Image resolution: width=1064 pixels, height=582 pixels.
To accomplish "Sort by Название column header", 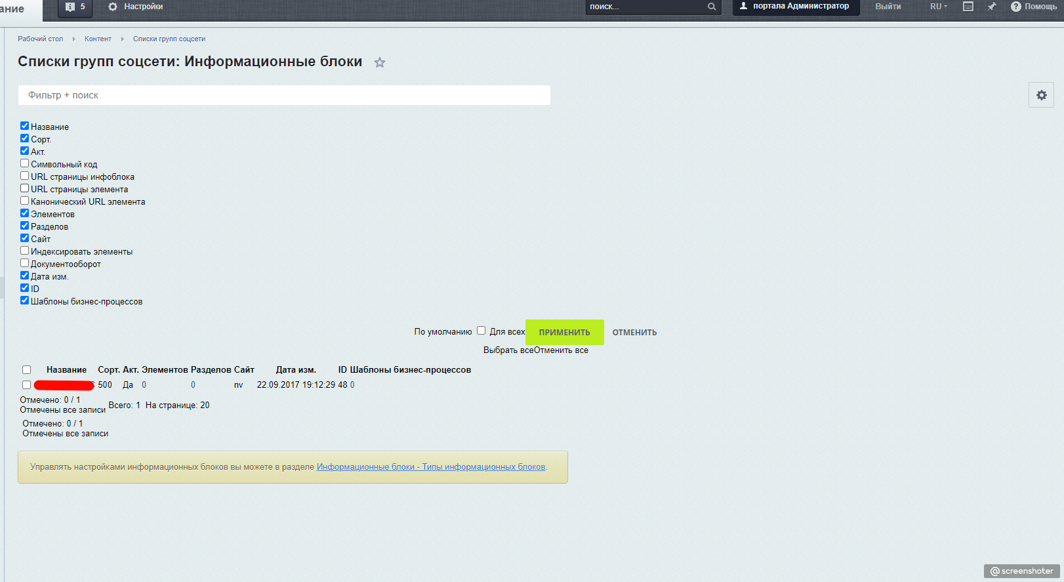I will click(x=66, y=370).
